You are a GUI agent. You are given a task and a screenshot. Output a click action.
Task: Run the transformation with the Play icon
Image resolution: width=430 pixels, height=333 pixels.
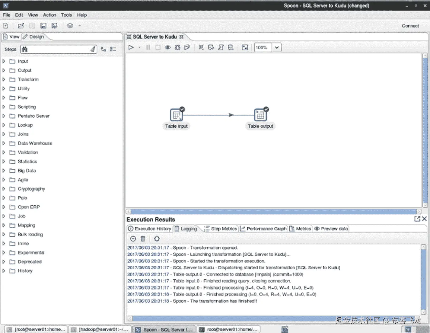pyautogui.click(x=131, y=47)
